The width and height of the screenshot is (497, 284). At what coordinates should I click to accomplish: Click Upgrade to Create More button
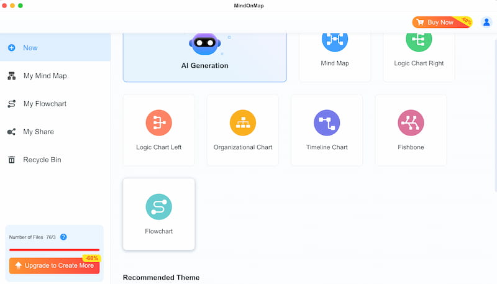pyautogui.click(x=54, y=265)
